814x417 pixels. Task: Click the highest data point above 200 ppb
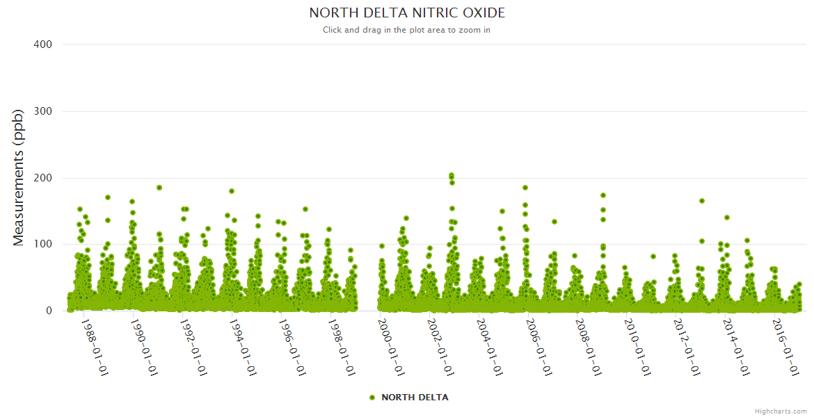pos(452,176)
